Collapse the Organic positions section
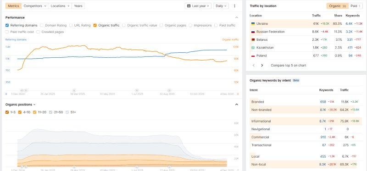The height and width of the screenshot is (171, 367). [x=237, y=105]
